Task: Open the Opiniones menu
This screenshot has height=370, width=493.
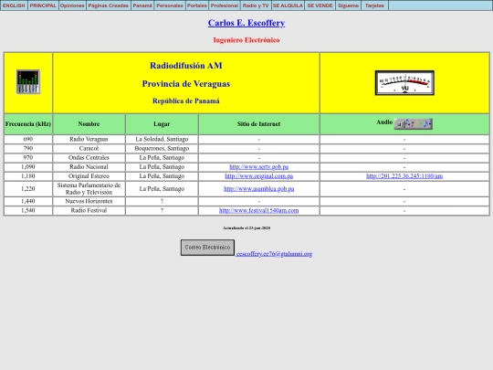Action: pyautogui.click(x=72, y=5)
